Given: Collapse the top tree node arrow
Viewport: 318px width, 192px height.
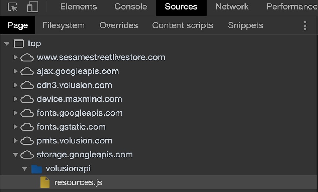Looking at the screenshot, I should [x=7, y=44].
